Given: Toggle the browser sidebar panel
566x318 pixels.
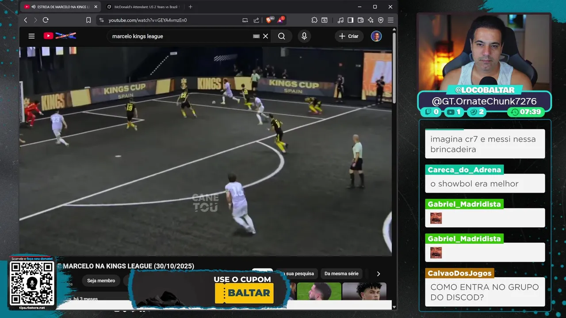Looking at the screenshot, I should click(x=350, y=20).
